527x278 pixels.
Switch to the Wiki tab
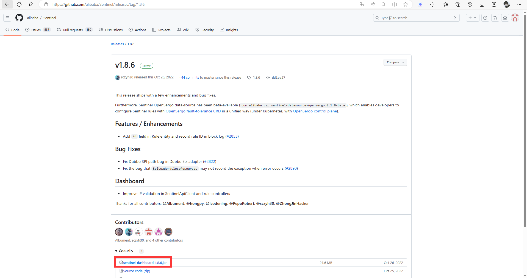[183, 30]
